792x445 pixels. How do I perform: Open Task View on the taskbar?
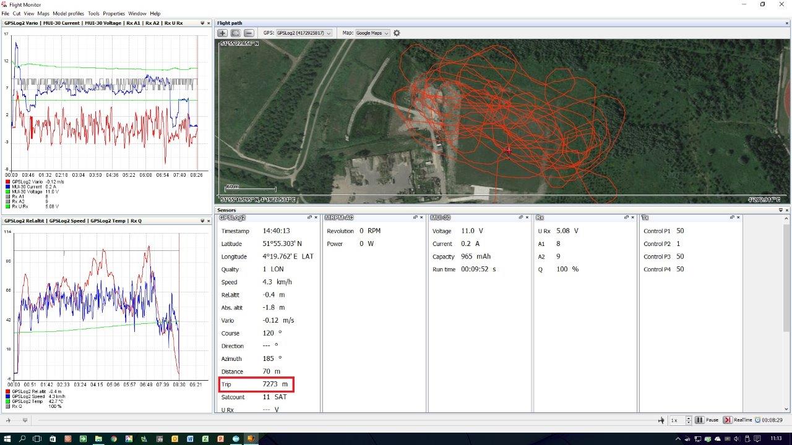pyautogui.click(x=37, y=439)
